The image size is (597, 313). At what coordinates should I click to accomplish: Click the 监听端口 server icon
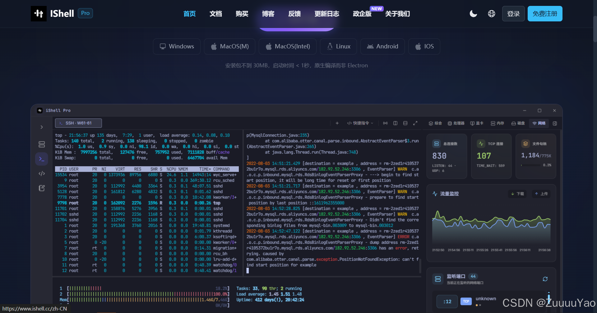pos(438,279)
